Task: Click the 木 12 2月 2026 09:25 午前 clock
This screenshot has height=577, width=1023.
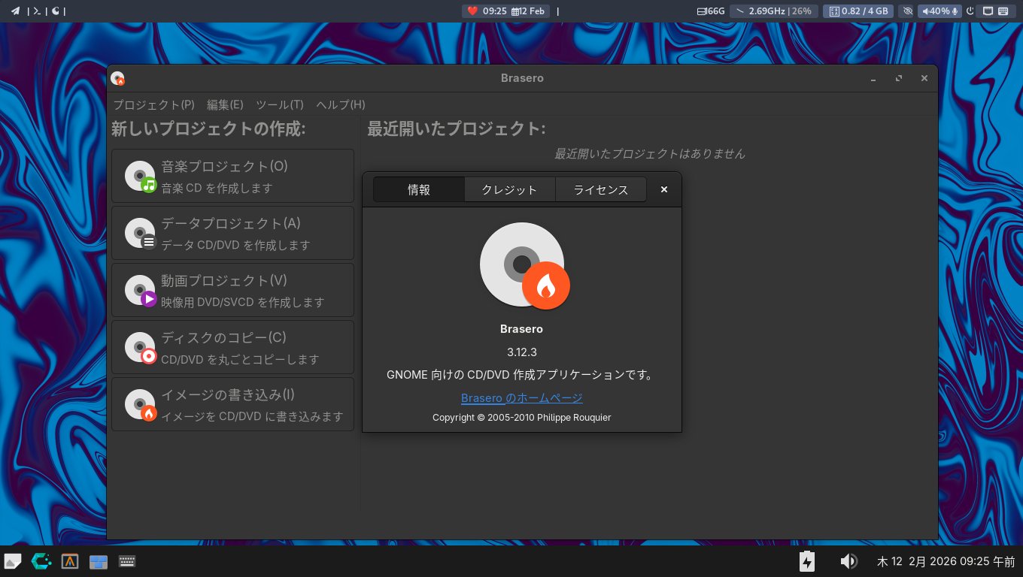Action: pos(946,561)
